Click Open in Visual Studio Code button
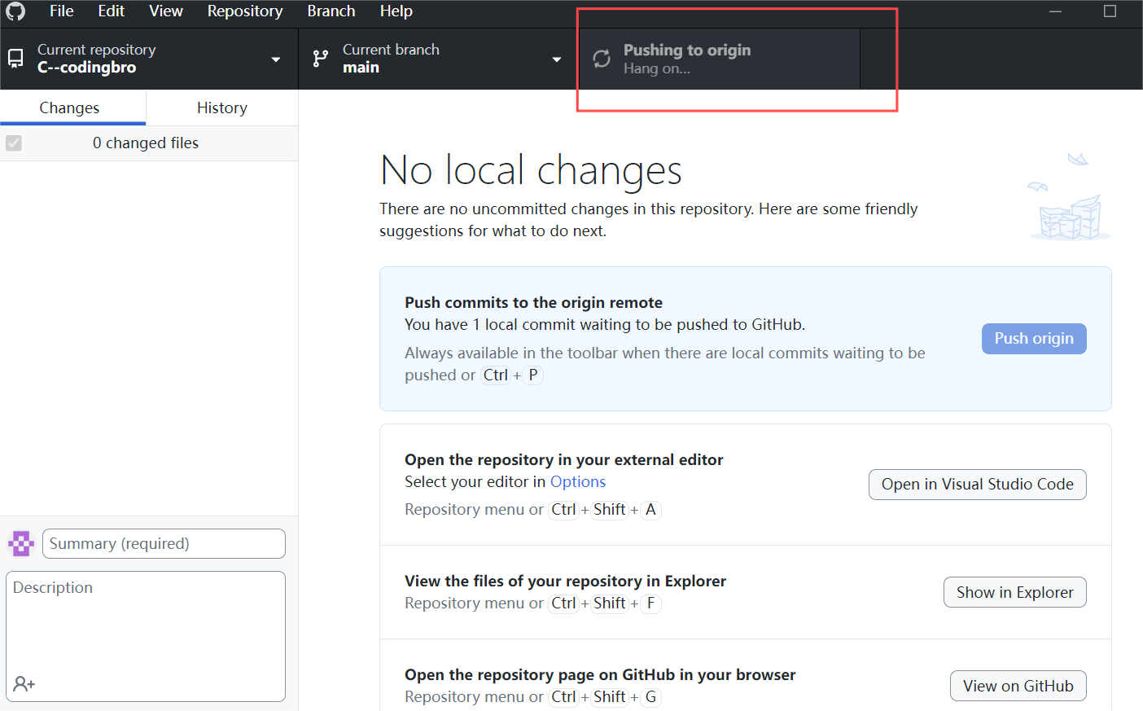This screenshot has height=711, width=1143. 978,485
